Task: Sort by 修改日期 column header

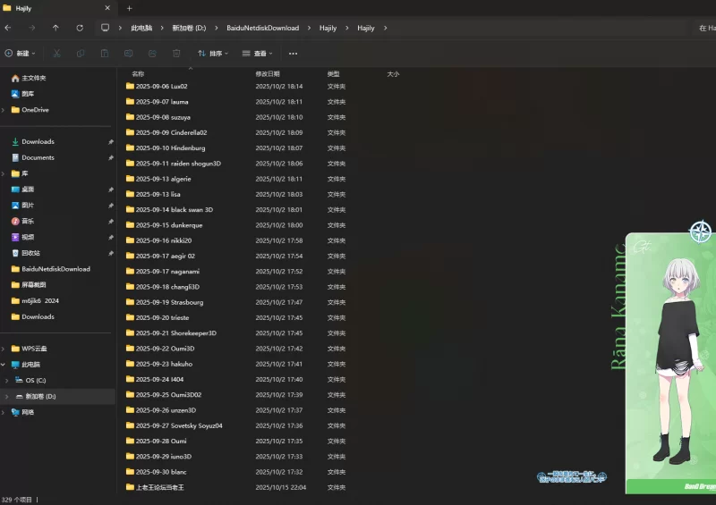Action: pos(268,74)
